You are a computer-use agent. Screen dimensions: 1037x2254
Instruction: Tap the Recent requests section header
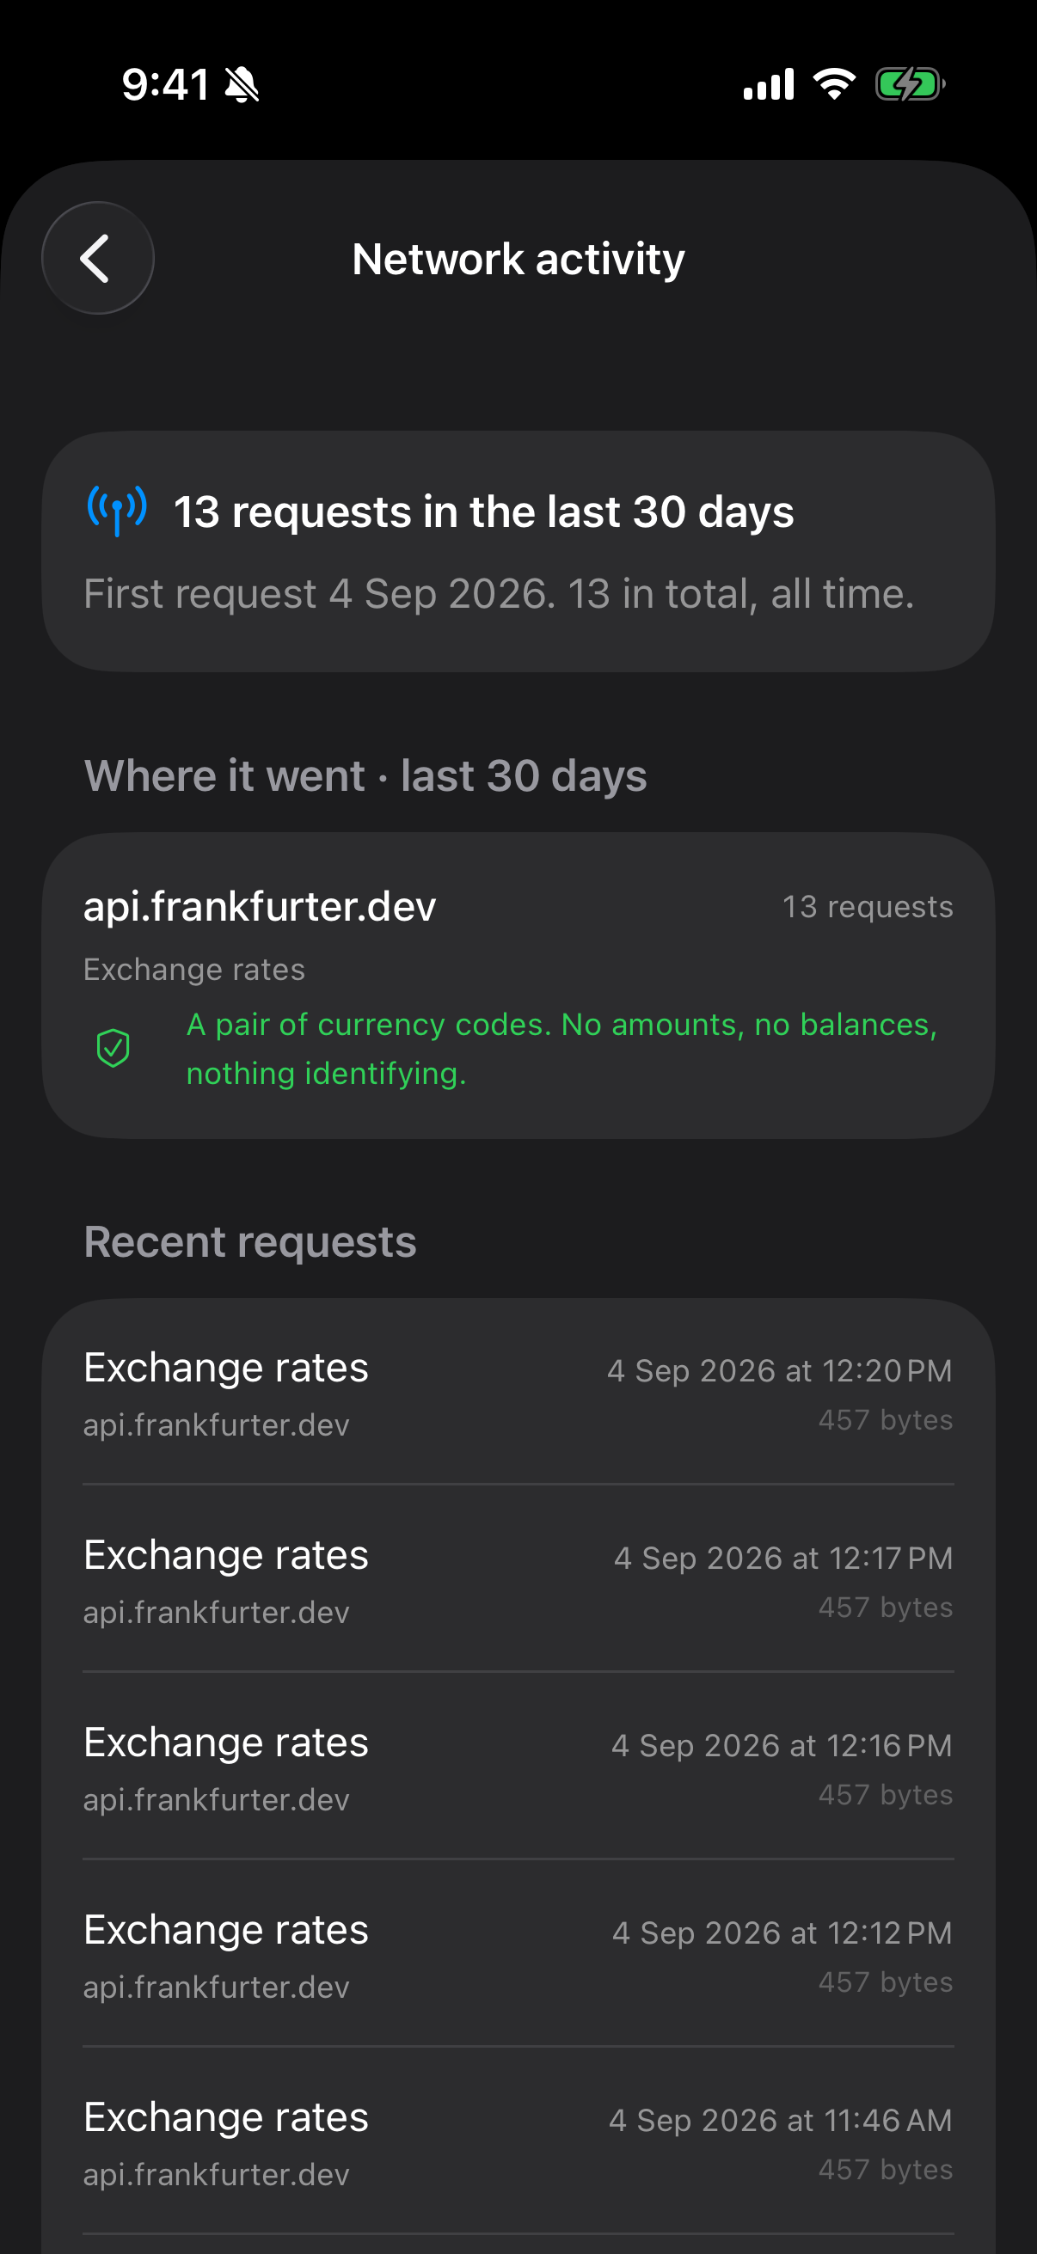coord(250,1241)
